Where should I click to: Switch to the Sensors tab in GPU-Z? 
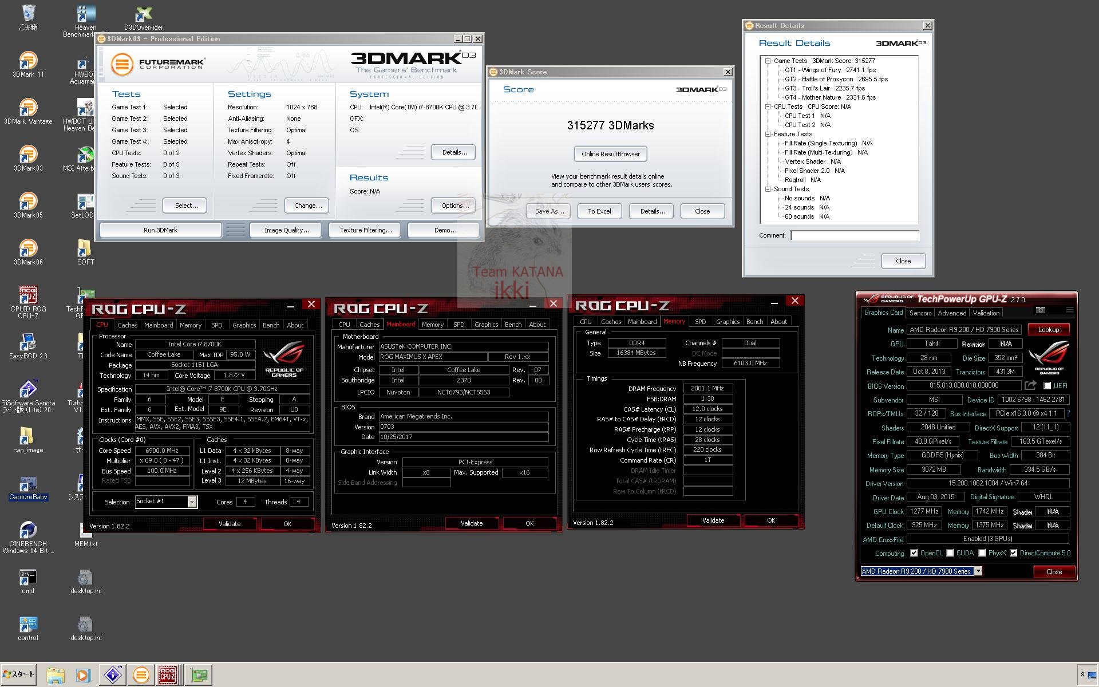920,313
